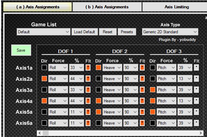
Task: Click the horizontal scrollbar thumb
Action: click(46, 133)
